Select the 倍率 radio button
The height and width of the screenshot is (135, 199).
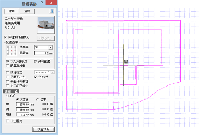37,100
